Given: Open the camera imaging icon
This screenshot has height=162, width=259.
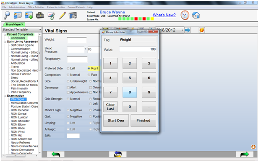Looking at the screenshot, I should pos(73,15).
